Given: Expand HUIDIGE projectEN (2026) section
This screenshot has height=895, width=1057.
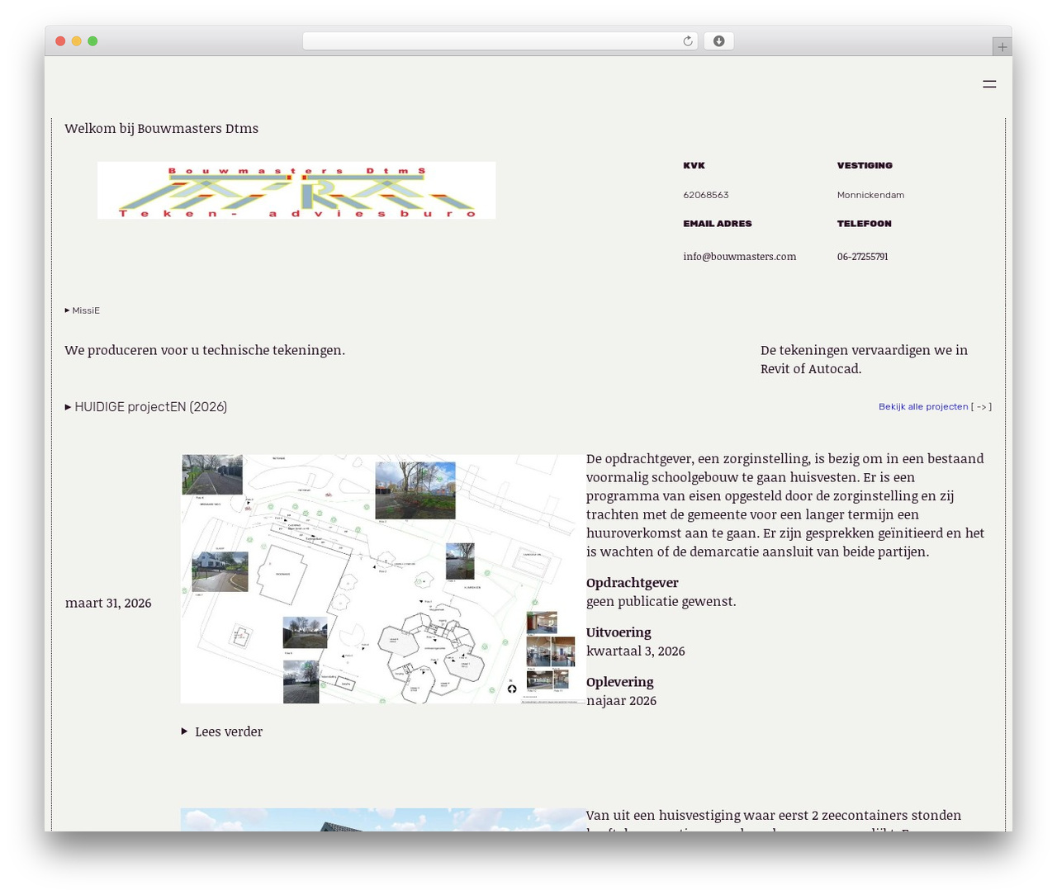Looking at the screenshot, I should pos(146,406).
